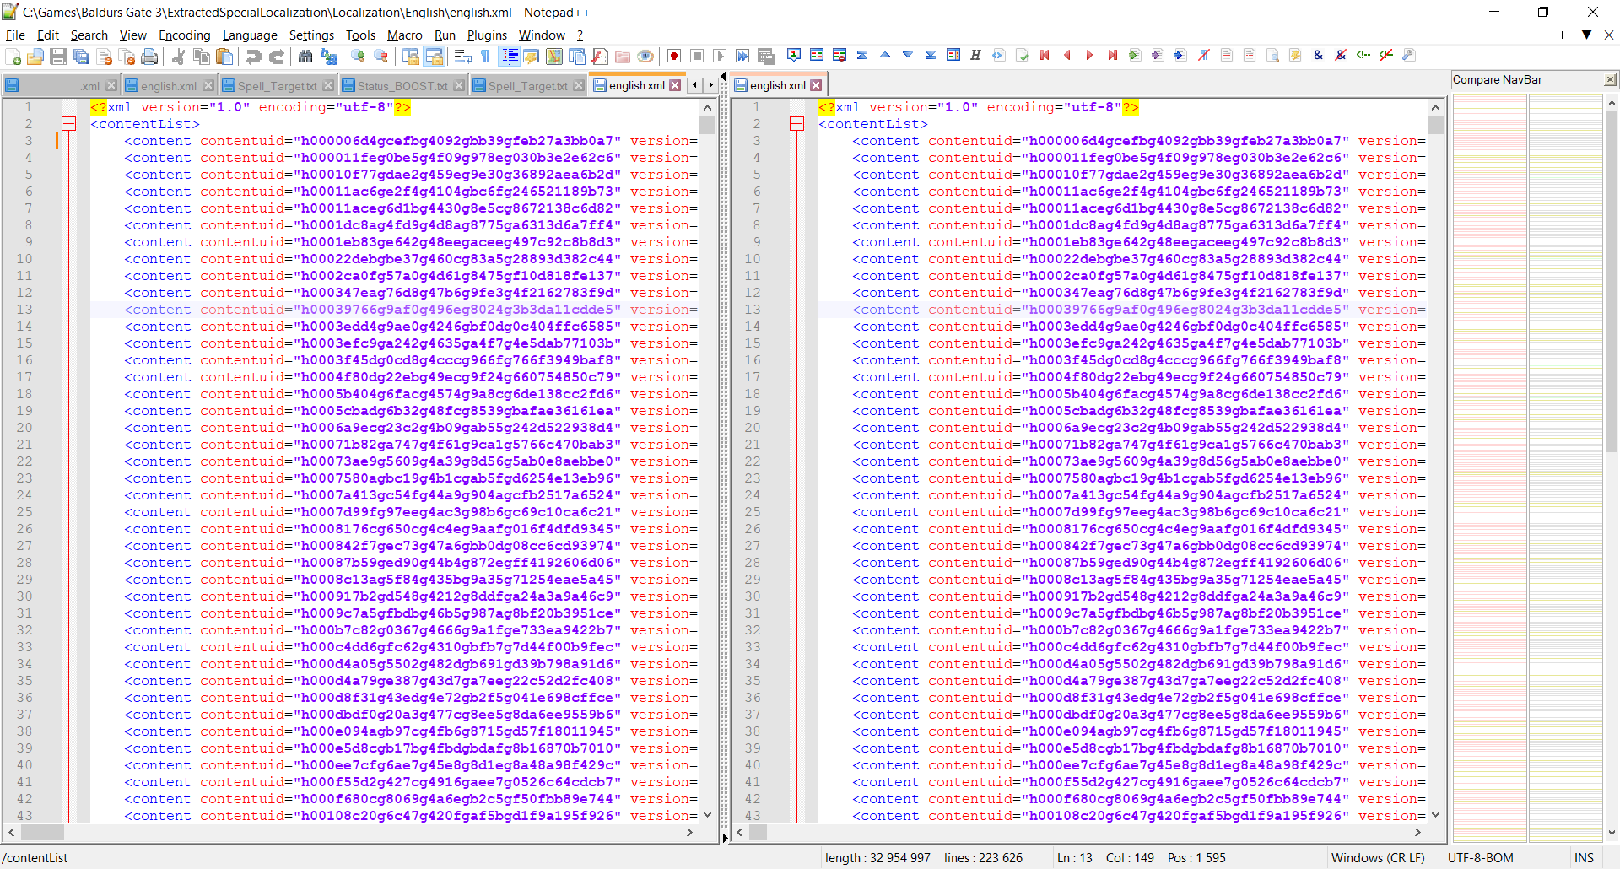Click the right pane vertical scrollbar thumb

coord(1435,125)
